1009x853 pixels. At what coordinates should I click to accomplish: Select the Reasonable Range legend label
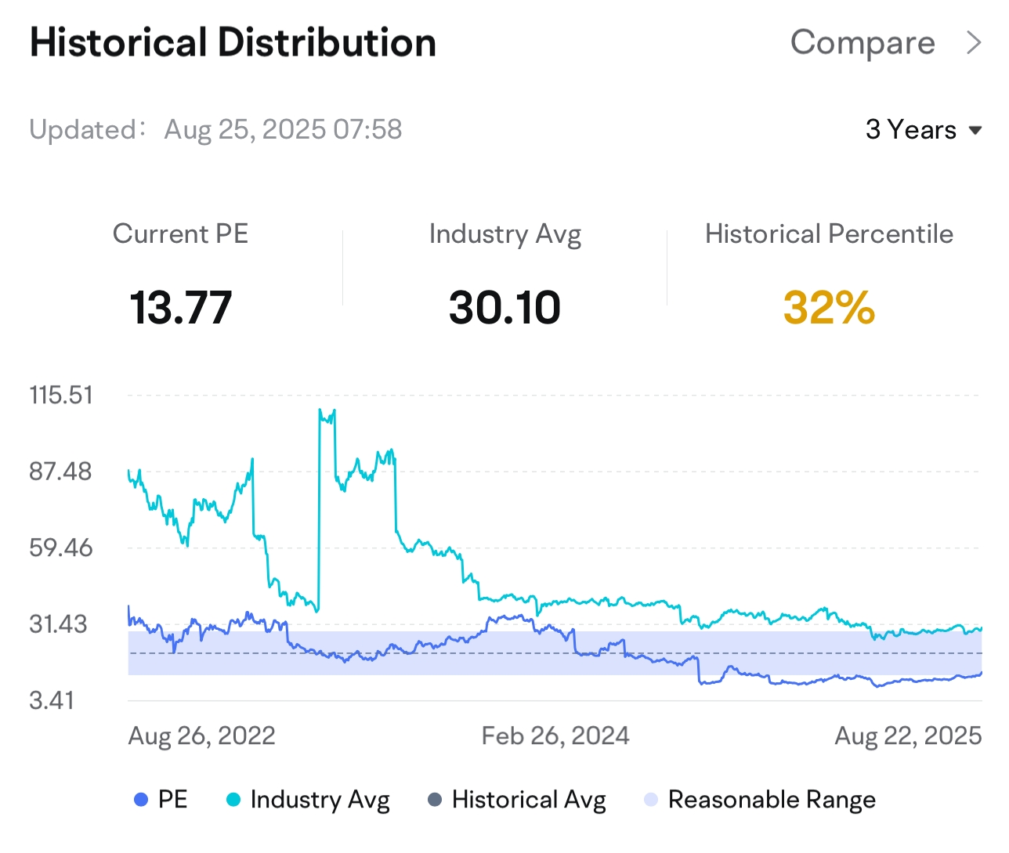pos(772,800)
